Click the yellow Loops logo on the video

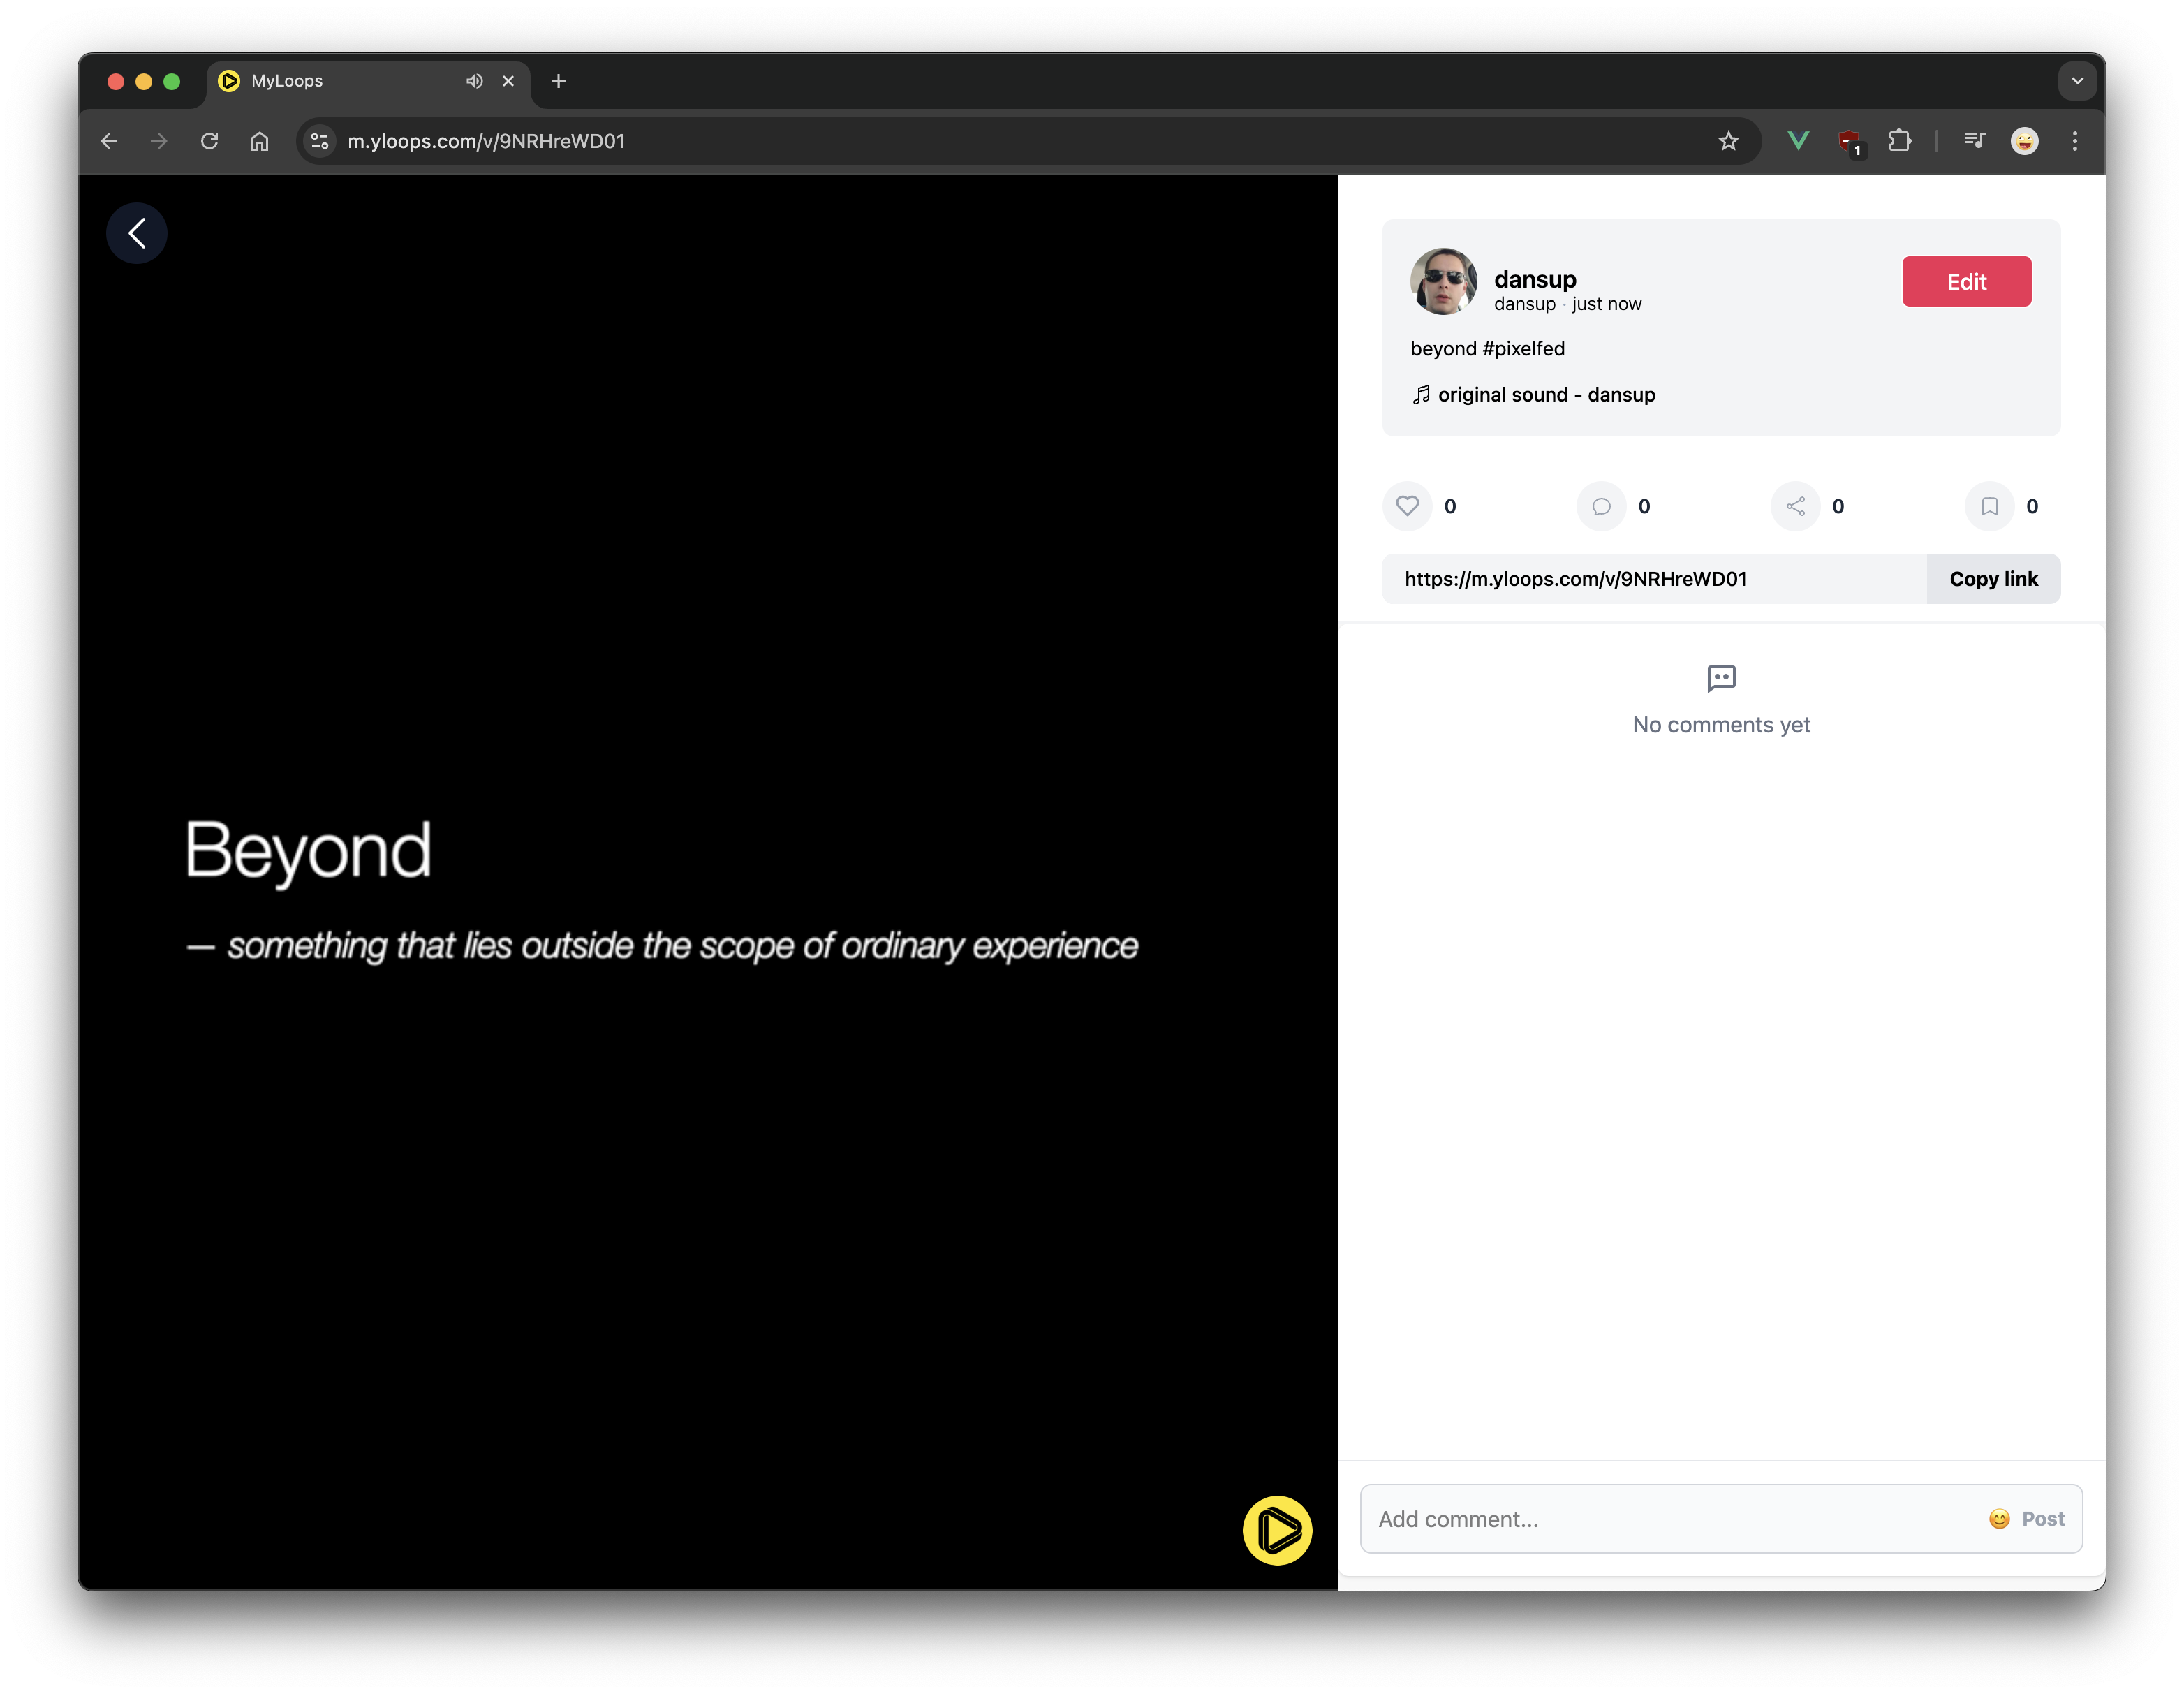click(x=1277, y=1530)
